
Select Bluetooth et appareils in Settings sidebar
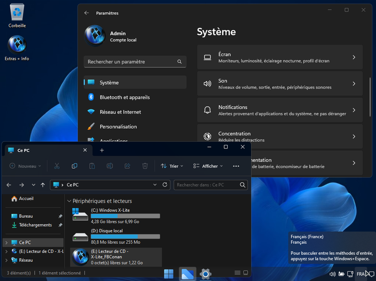124,97
